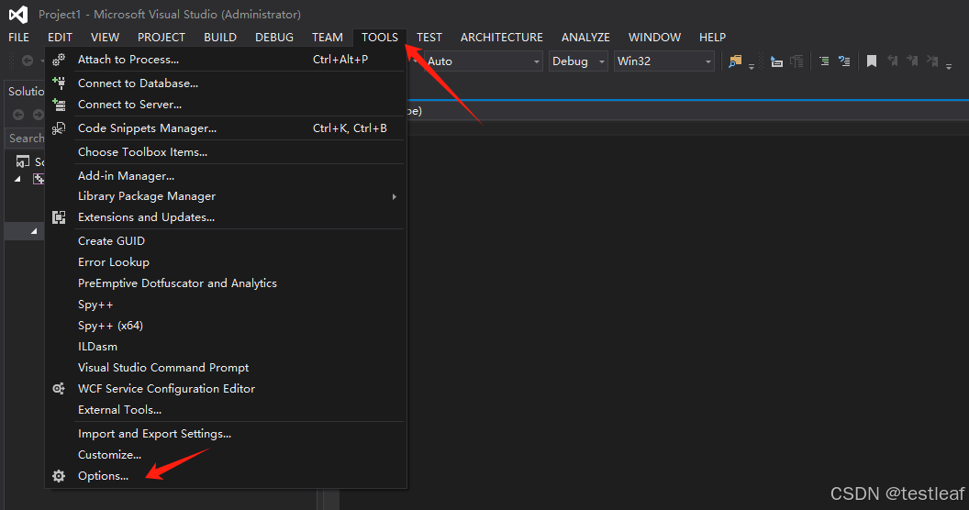
Task: Clear all bookmarks toolbar icon
Action: (x=932, y=61)
